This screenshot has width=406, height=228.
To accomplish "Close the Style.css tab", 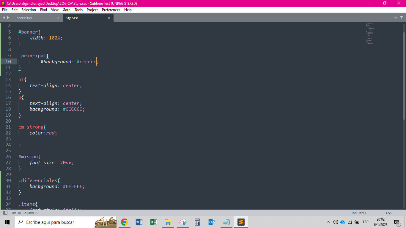I will [109, 18].
